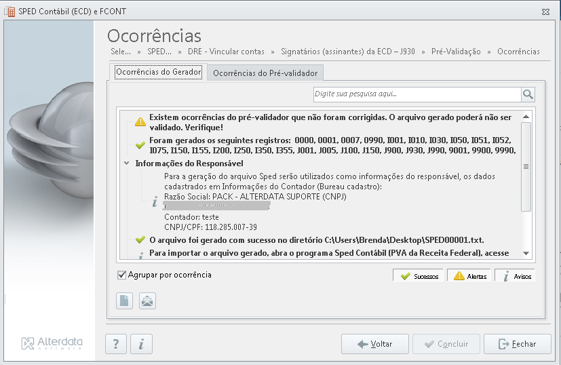Click the scroll down arrow of occurrences list

[x=526, y=253]
